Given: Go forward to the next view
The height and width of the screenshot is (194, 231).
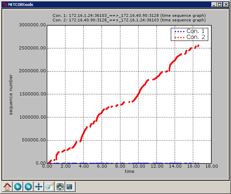Looking at the screenshot, I should coord(28,187).
